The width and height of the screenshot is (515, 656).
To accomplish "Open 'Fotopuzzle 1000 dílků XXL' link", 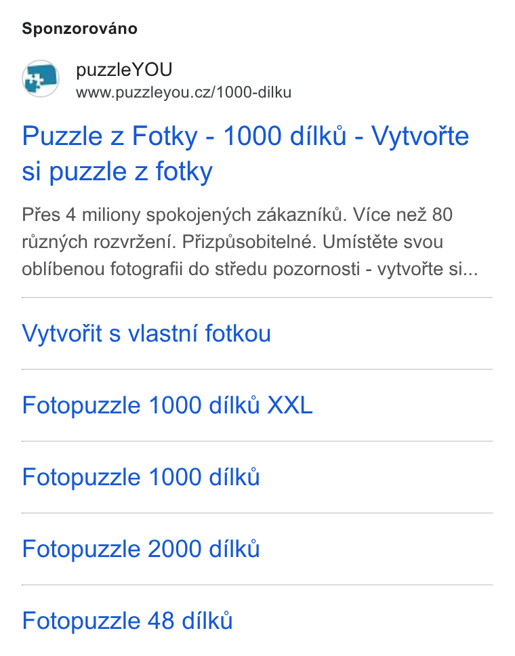I will coord(167,405).
